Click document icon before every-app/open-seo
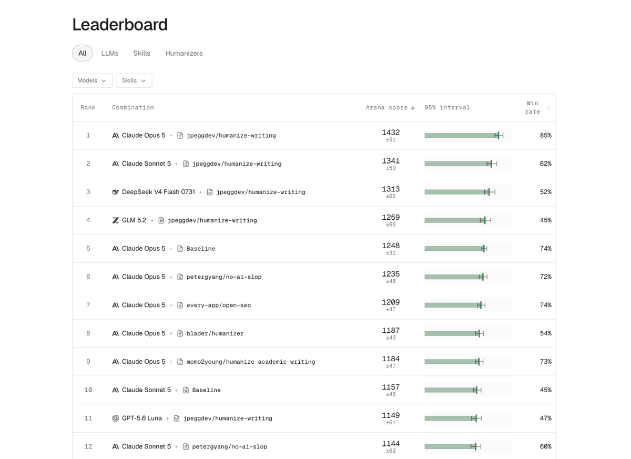The width and height of the screenshot is (631, 459). pos(180,305)
